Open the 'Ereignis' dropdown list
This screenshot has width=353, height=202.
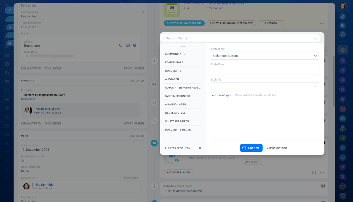click(264, 86)
